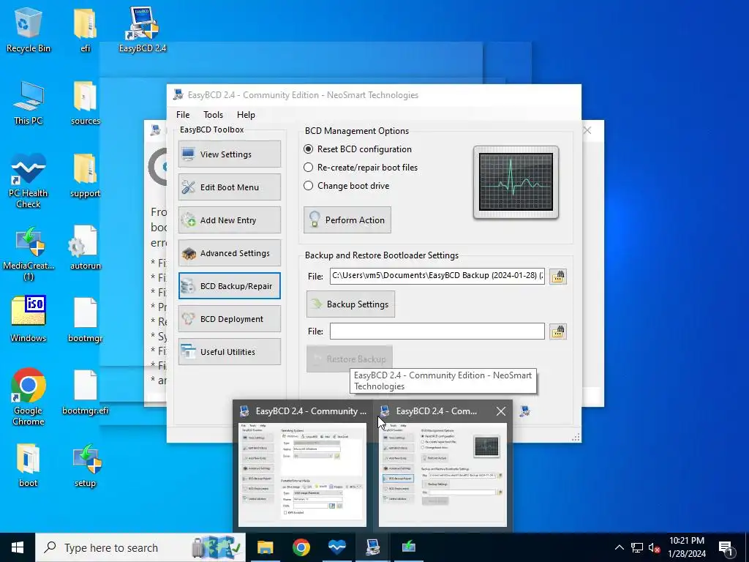The image size is (749, 562).
Task: Select the Change boot drive option
Action: [x=346, y=186]
